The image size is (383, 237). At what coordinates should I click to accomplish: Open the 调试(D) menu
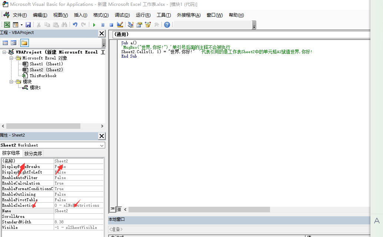point(122,15)
